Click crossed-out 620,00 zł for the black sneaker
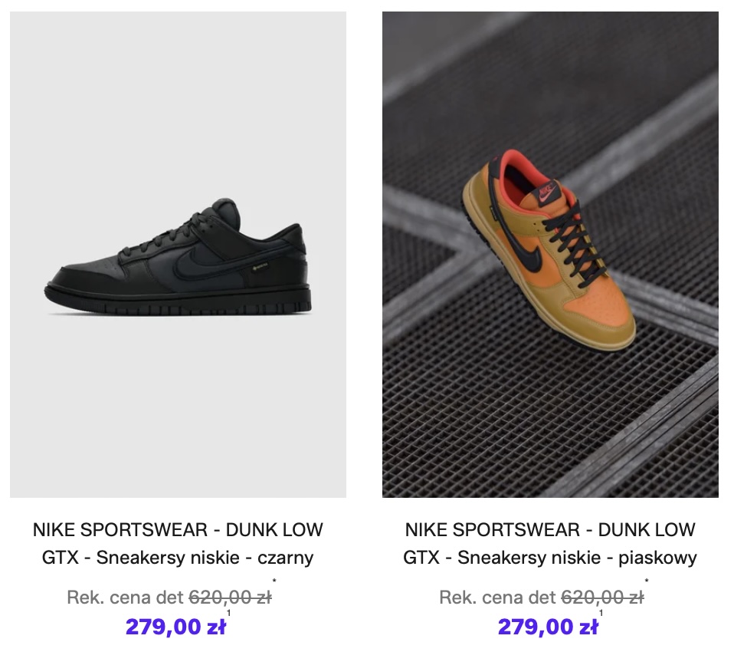The height and width of the screenshot is (652, 734). click(x=230, y=598)
